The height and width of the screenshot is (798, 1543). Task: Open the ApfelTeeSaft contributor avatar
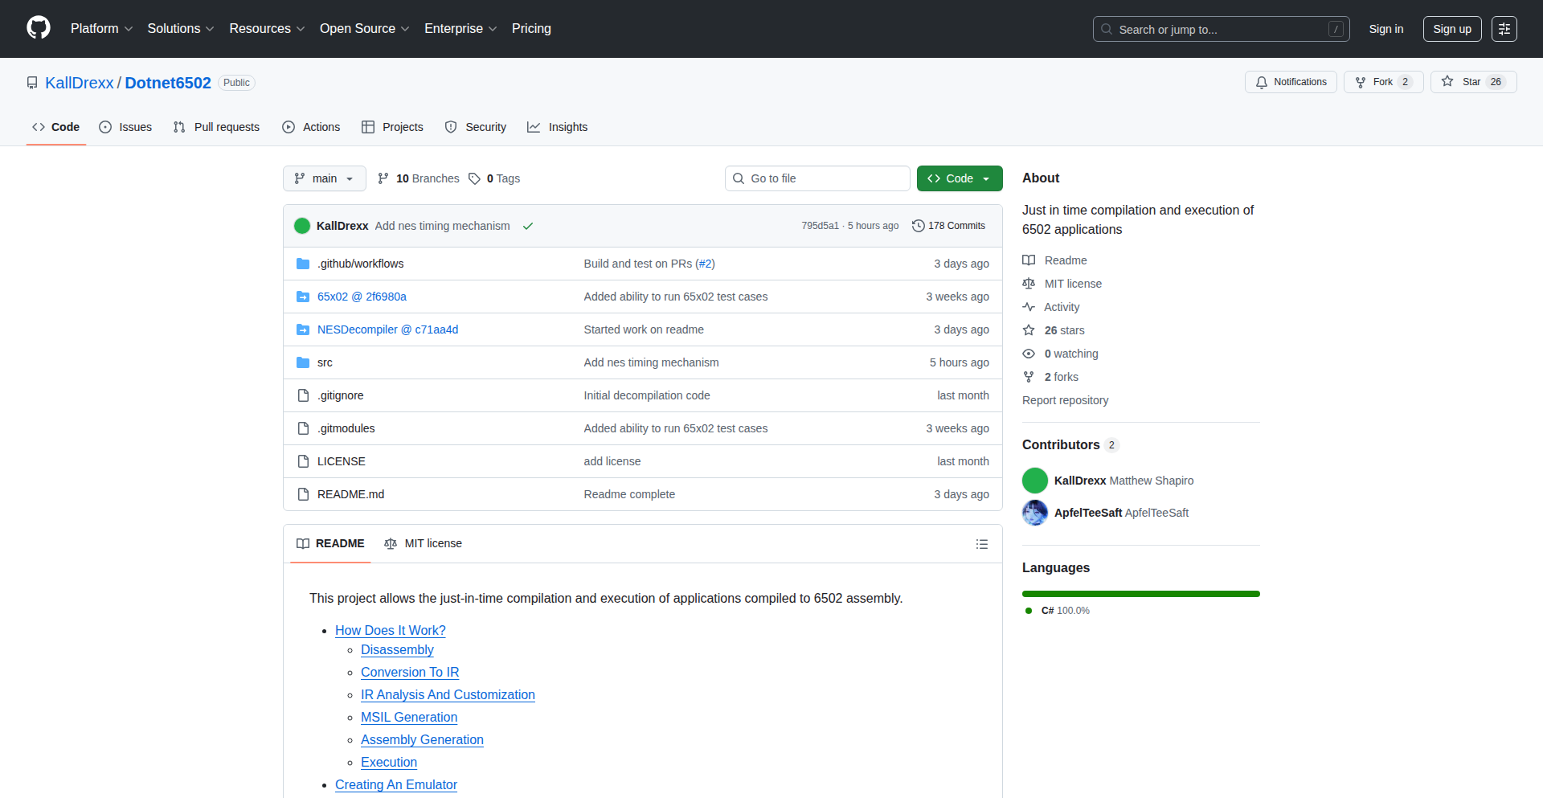point(1034,513)
